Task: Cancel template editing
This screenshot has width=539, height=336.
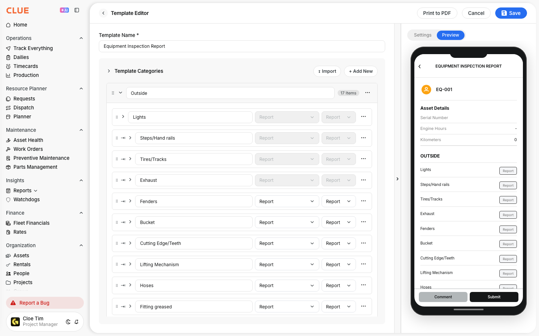Action: pyautogui.click(x=476, y=13)
